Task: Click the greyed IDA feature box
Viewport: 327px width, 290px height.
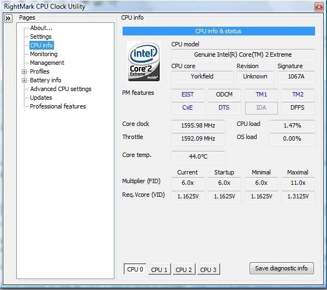Action: [262, 107]
